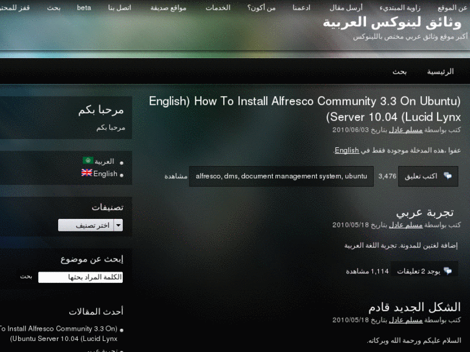The image size is (470, 352).
Task: Open the أرسل مقال menu item
Action: pos(346,8)
